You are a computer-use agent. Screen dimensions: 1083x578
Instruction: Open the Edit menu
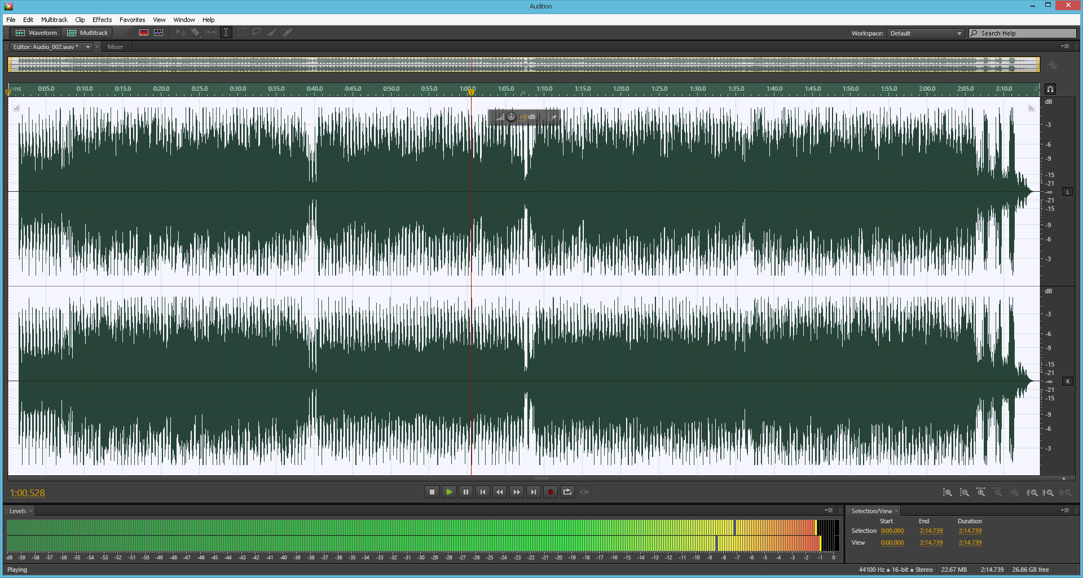tap(28, 20)
